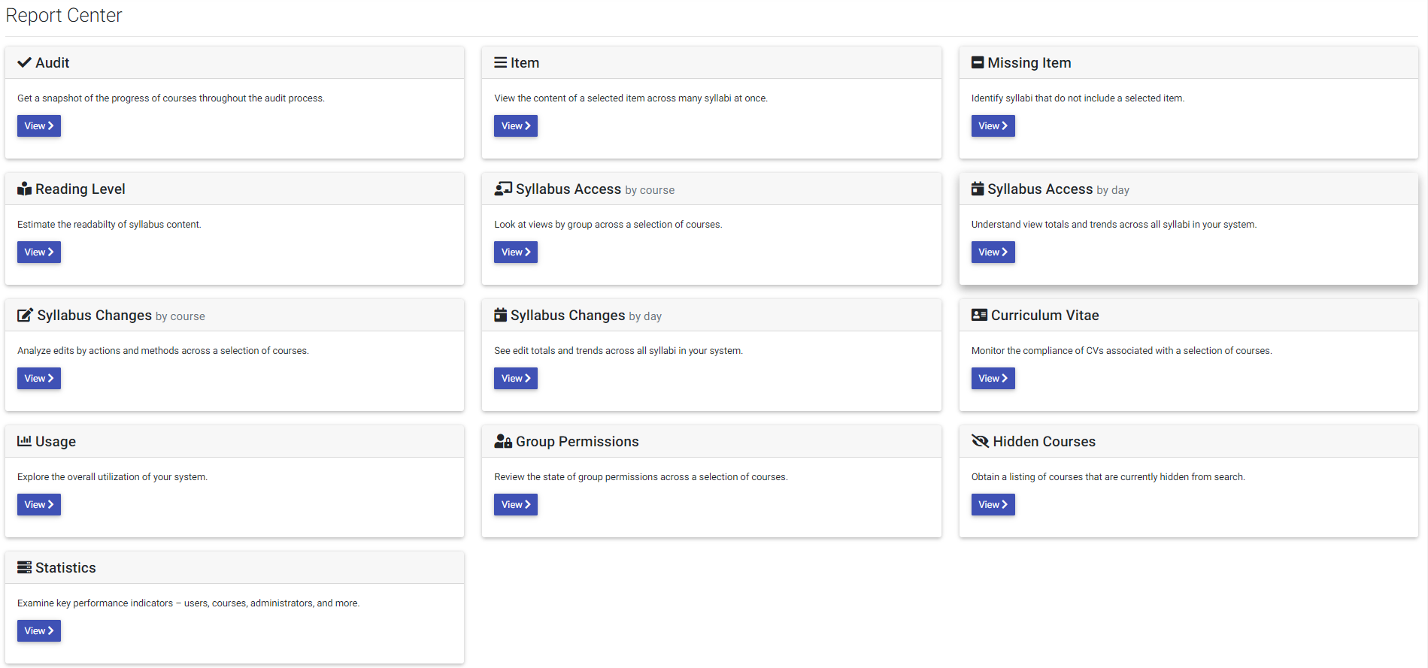Click 'Identify syllabi that do not include' text
The width and height of the screenshot is (1428, 668).
click(x=1078, y=98)
